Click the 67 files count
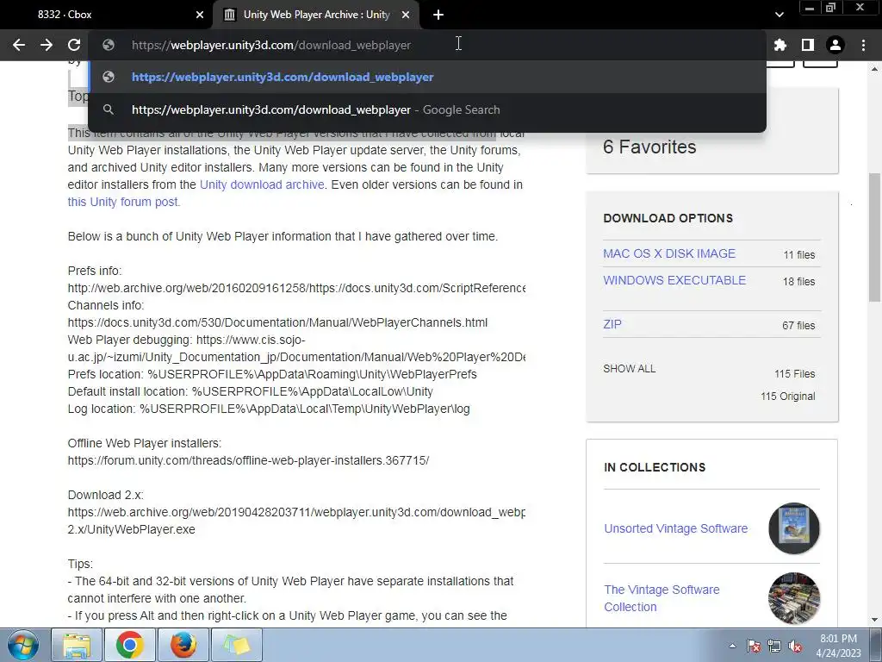 pyautogui.click(x=798, y=325)
